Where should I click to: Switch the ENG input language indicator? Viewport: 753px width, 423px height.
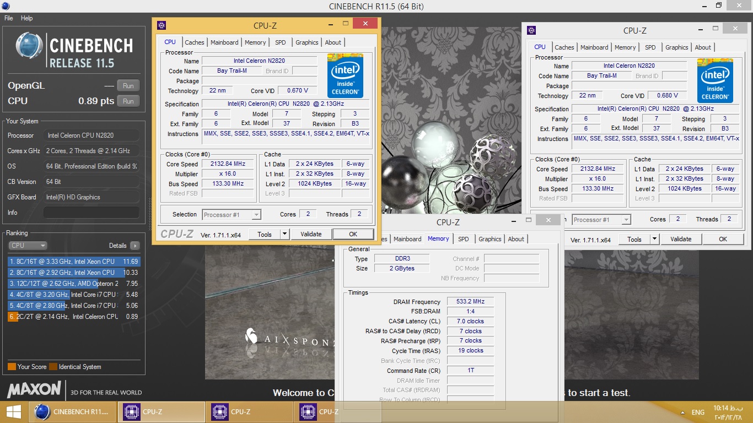[x=698, y=412]
